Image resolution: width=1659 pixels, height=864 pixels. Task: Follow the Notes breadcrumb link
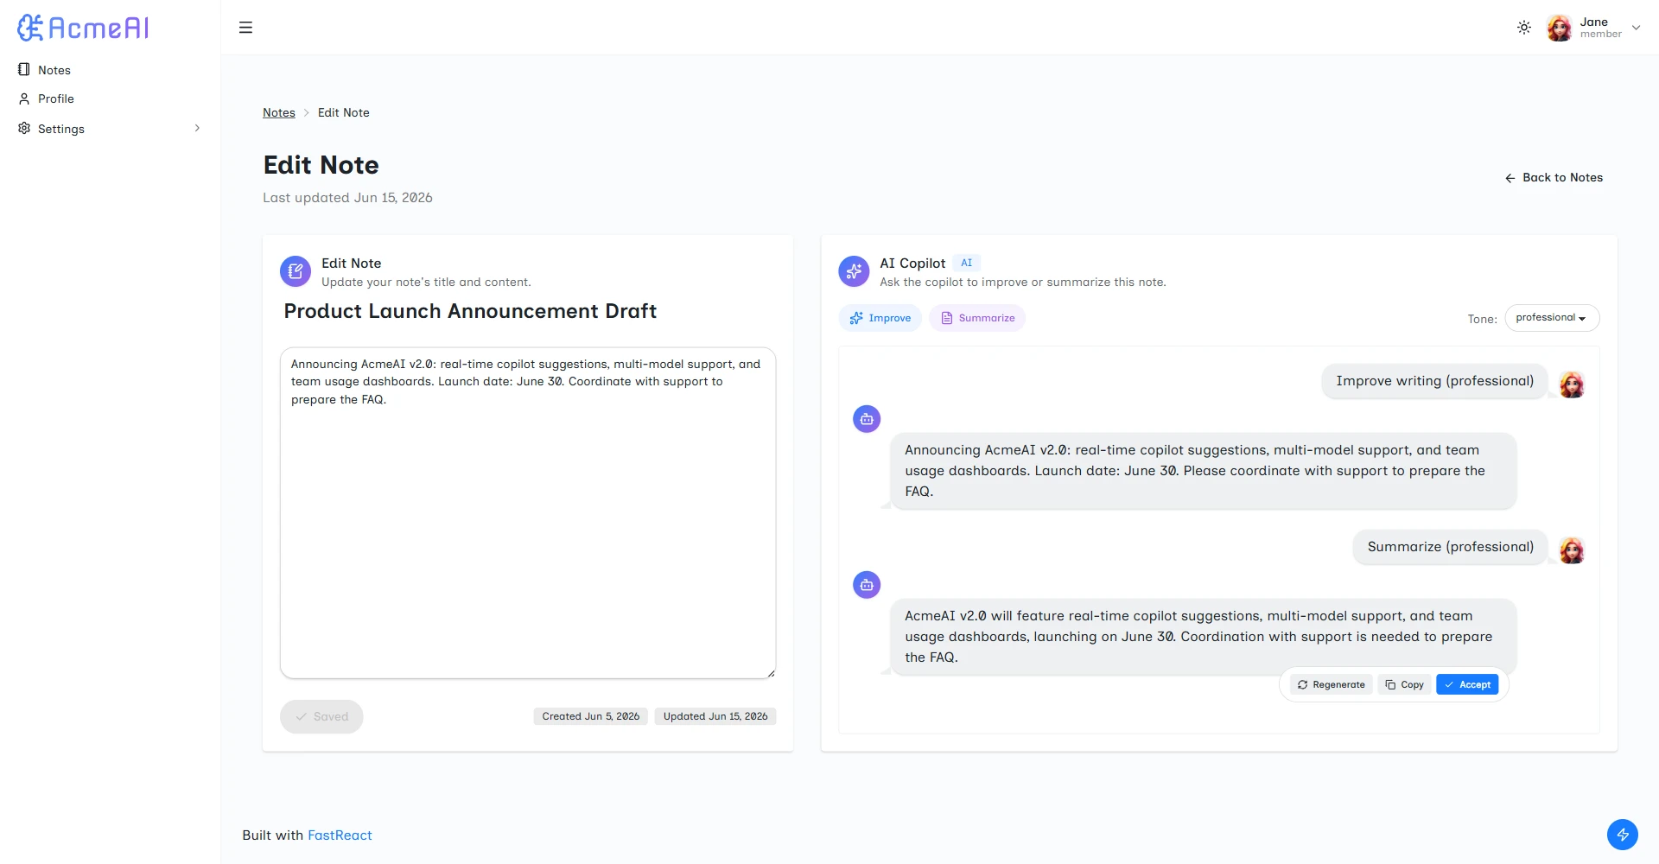(279, 112)
